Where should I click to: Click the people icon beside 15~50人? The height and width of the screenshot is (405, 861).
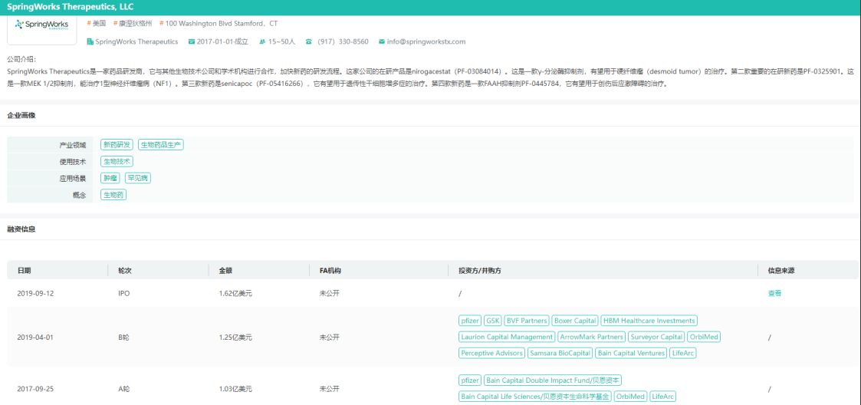pos(263,41)
